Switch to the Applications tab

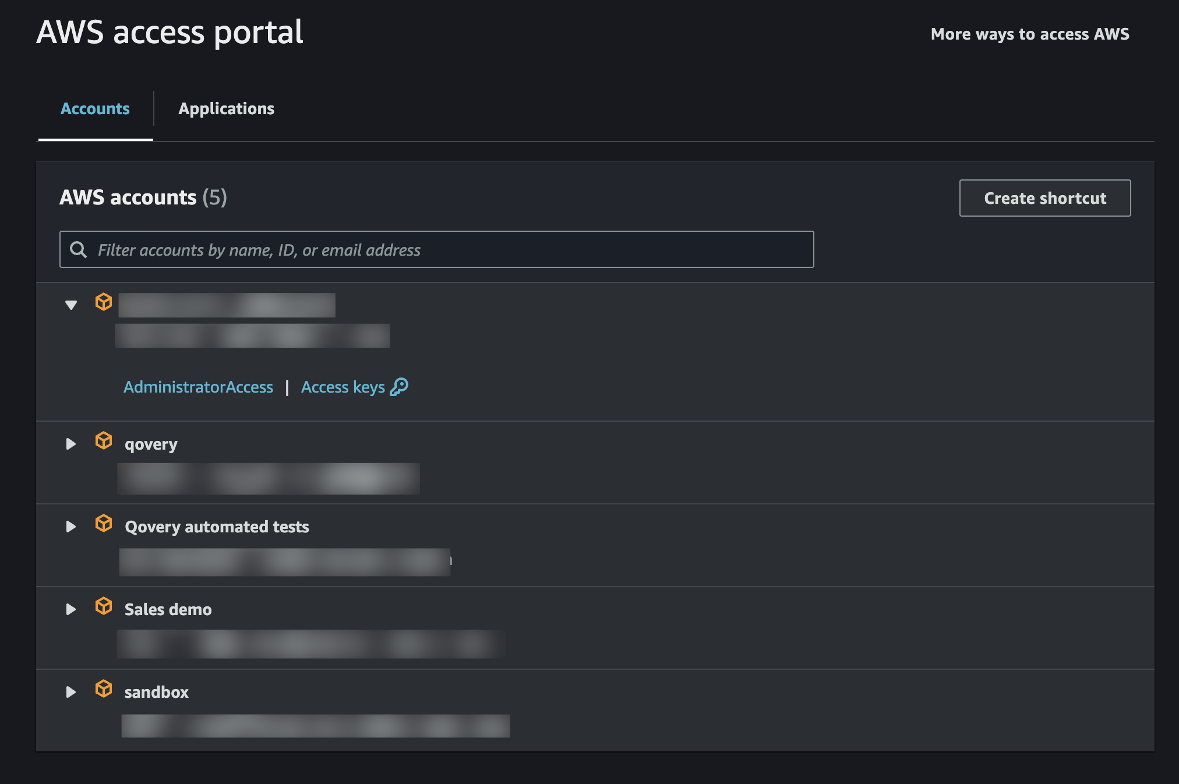(x=226, y=109)
